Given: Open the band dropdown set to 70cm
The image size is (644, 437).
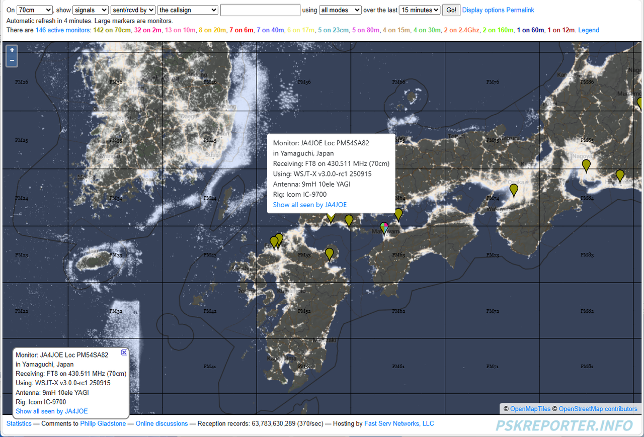Looking at the screenshot, I should coord(35,10).
